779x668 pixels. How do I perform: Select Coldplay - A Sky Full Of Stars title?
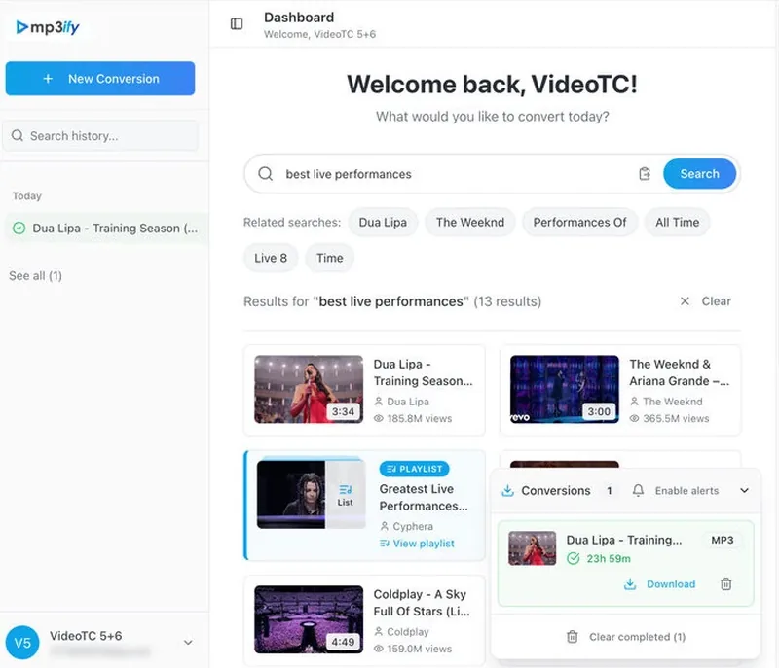(x=422, y=603)
